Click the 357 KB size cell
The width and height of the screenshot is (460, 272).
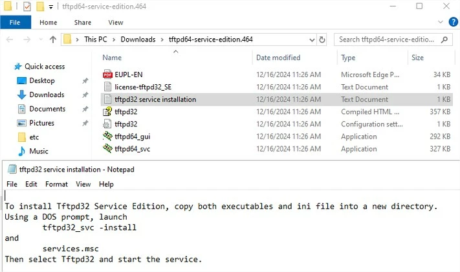point(440,111)
